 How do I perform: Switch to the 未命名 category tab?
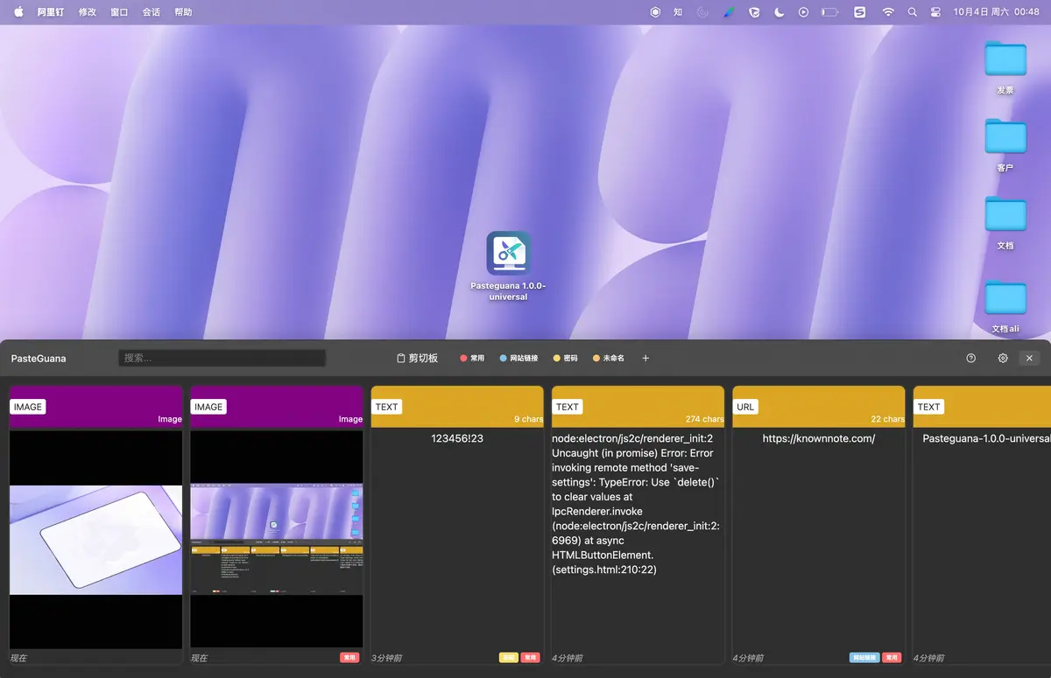609,358
